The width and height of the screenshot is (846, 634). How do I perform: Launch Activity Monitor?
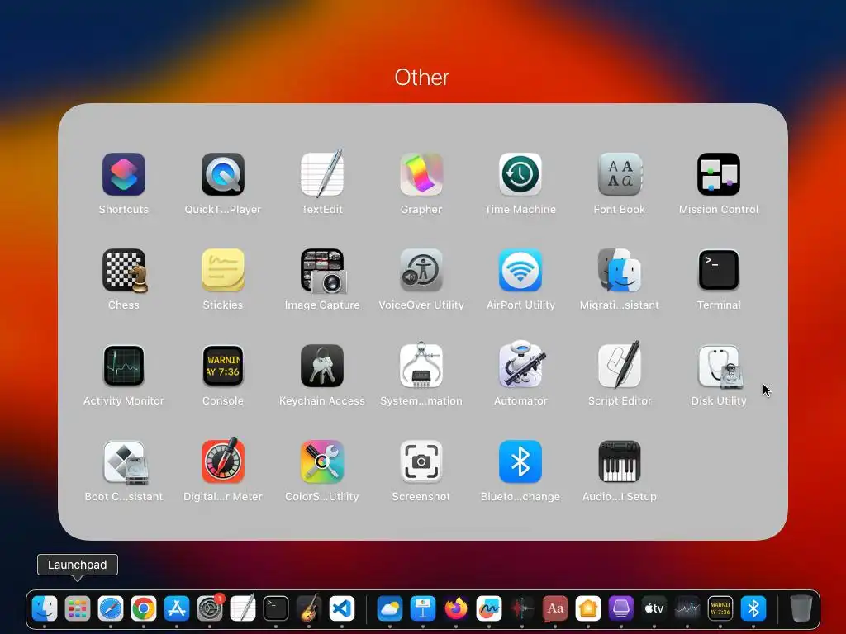[124, 366]
